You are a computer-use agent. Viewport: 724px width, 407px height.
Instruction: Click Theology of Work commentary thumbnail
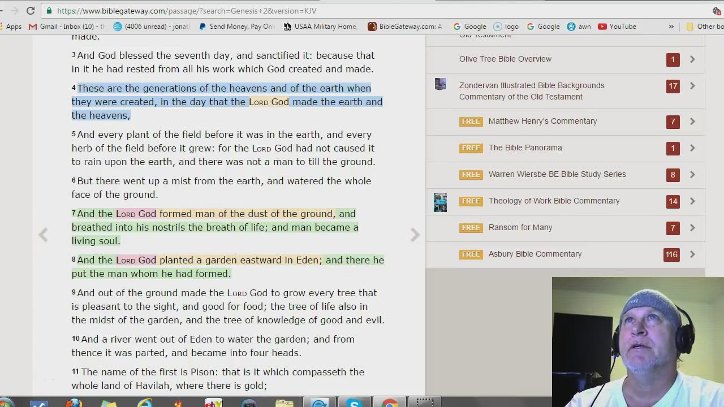click(440, 202)
